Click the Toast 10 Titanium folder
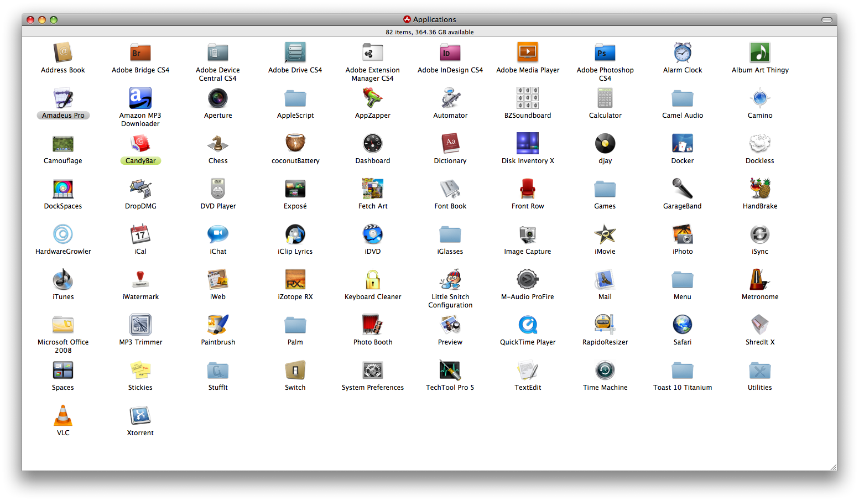859x501 pixels. click(x=683, y=370)
